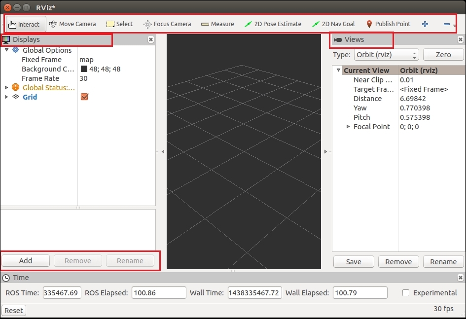Click the blue minus remove-tool icon

tap(446, 24)
